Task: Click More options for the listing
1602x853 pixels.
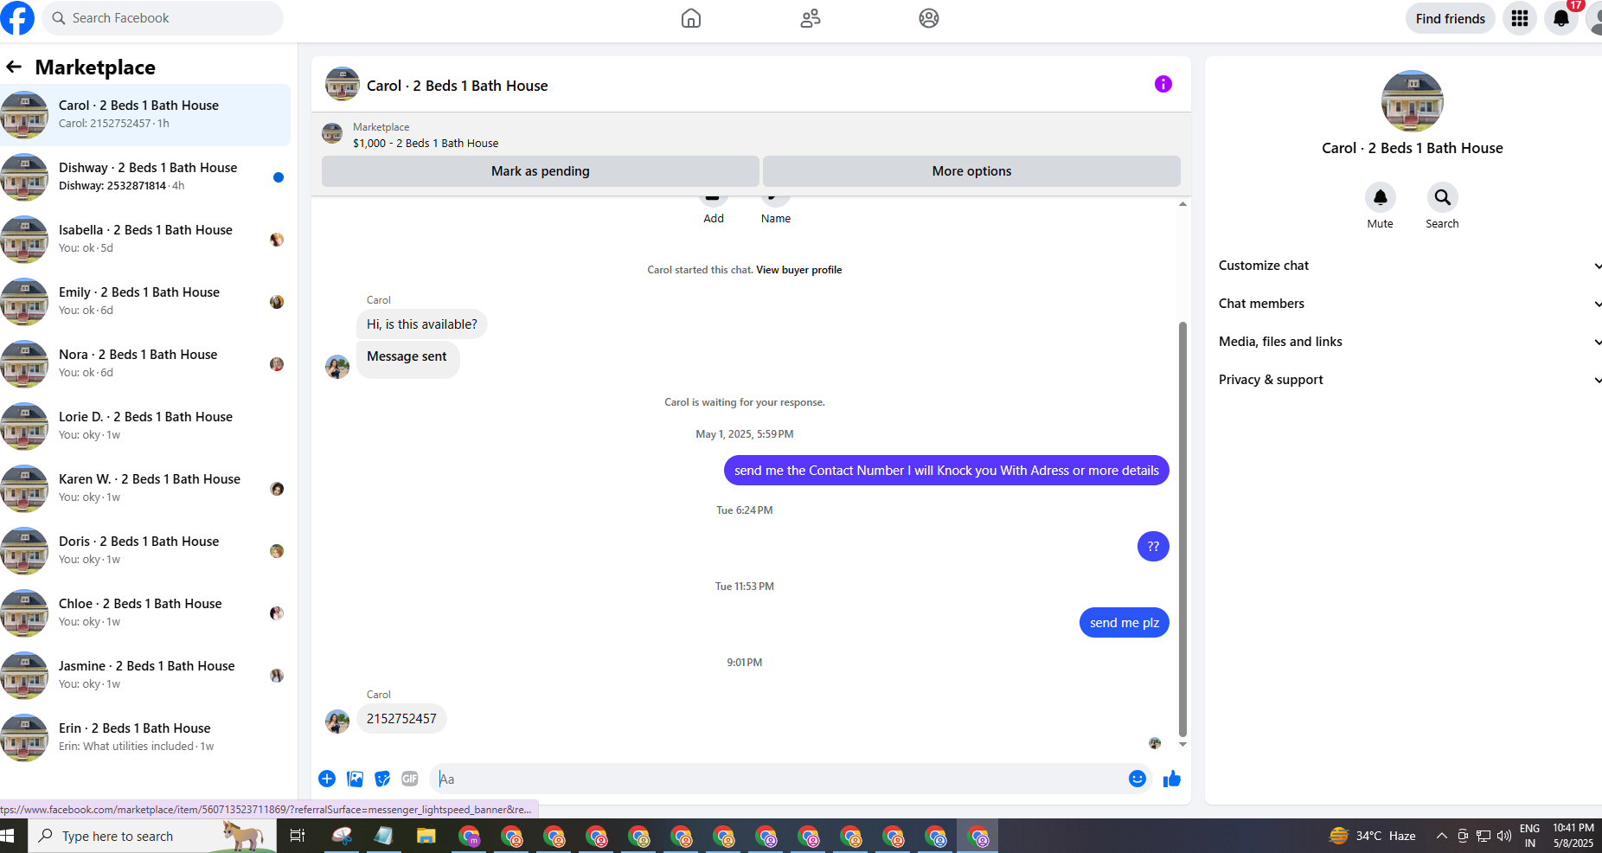Action: tap(971, 171)
